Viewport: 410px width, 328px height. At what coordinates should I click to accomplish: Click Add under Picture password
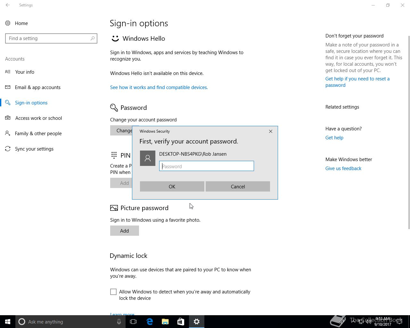coord(125,231)
